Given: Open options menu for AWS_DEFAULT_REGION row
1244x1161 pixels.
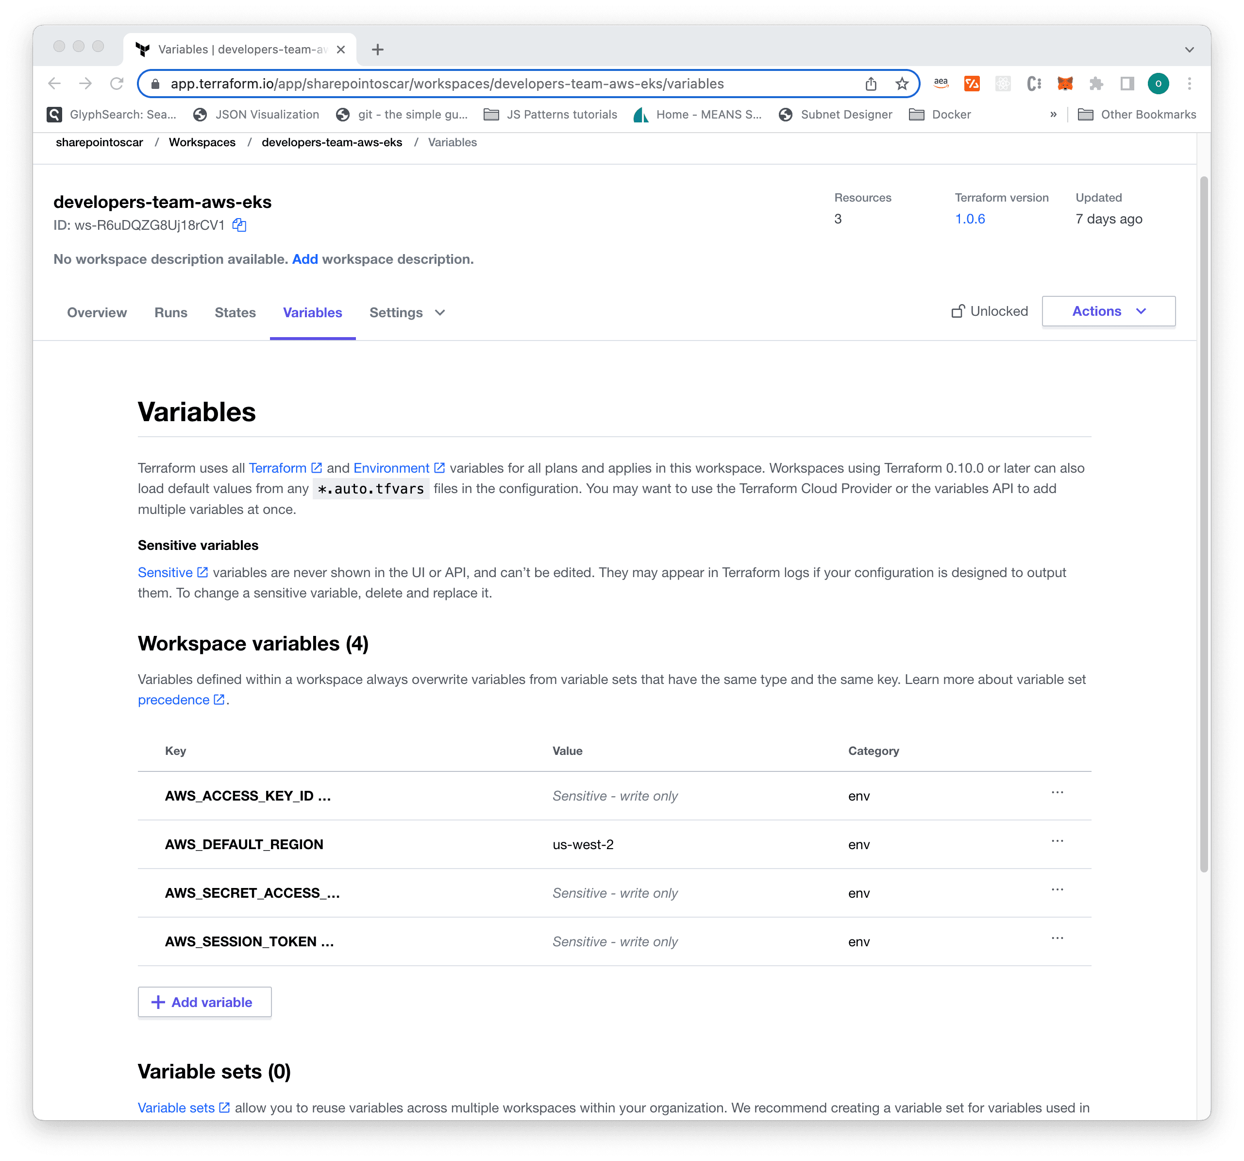Looking at the screenshot, I should pos(1057,841).
